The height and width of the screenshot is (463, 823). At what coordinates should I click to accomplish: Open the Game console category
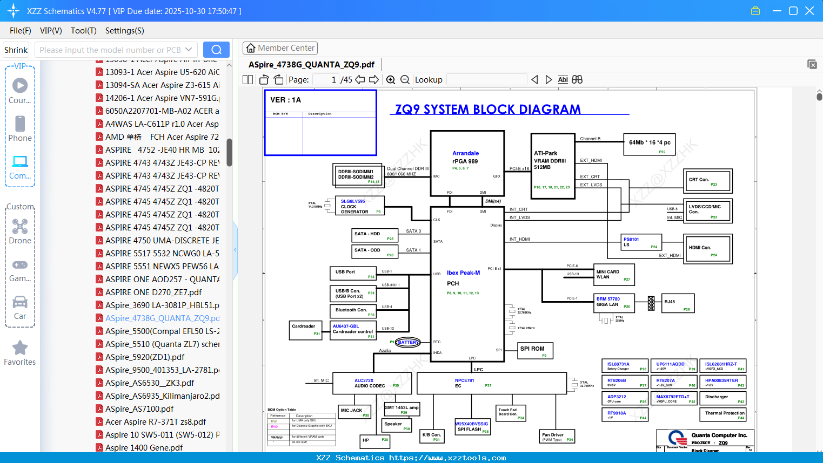[x=20, y=270]
